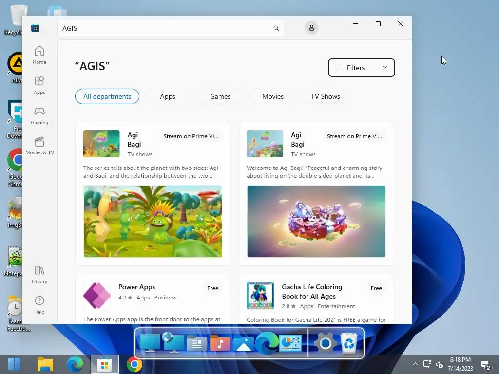
Task: Click the Free button for Power Apps
Action: (x=212, y=288)
